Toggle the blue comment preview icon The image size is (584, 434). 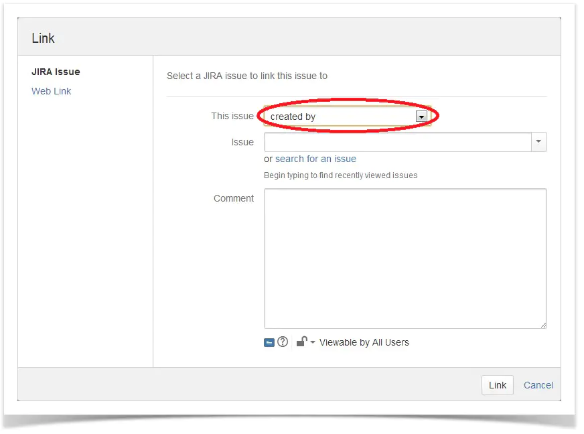(x=269, y=342)
